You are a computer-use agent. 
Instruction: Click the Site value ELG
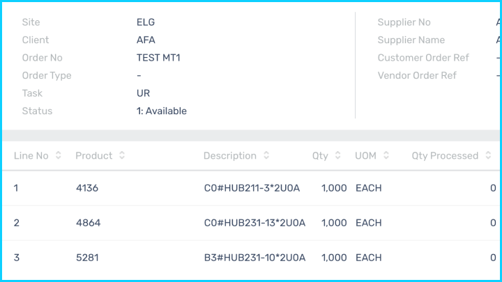pos(146,22)
